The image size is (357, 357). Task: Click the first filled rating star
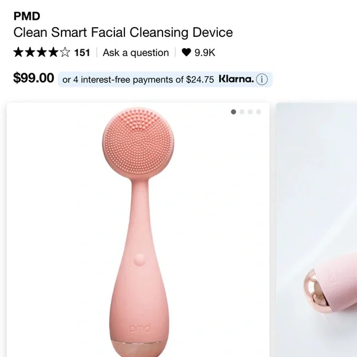(x=18, y=52)
